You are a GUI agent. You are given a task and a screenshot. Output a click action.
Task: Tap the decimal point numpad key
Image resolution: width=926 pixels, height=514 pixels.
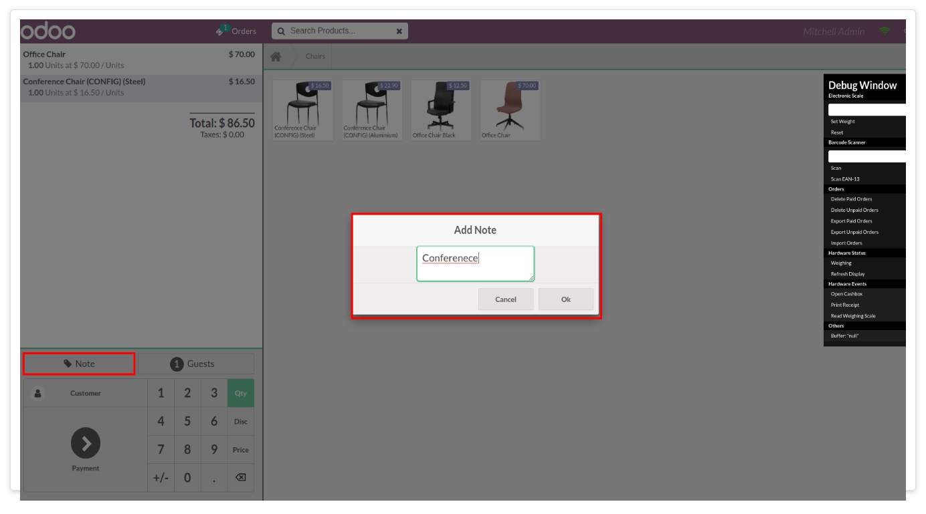tap(214, 477)
